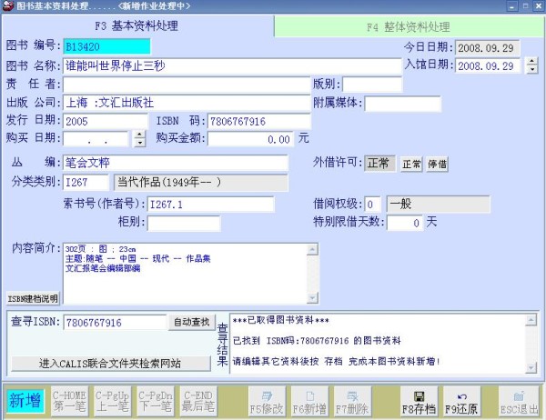Click the ISBN建档说明 button
The height and width of the screenshot is (420, 546).
click(33, 298)
